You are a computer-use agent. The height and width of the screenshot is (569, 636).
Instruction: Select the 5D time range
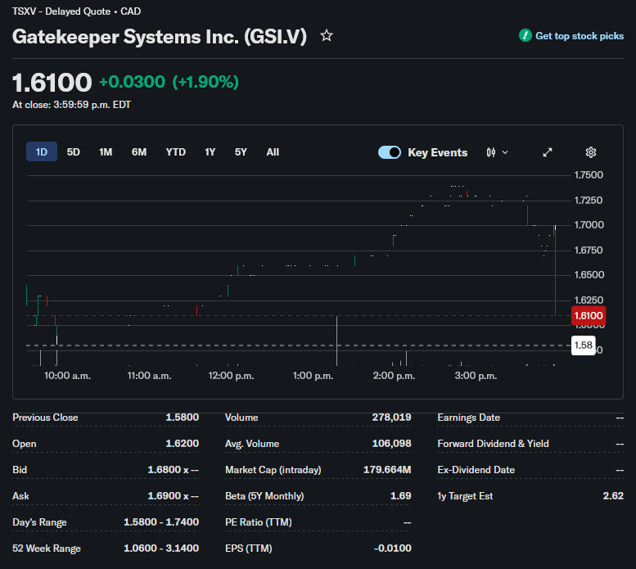tap(74, 152)
